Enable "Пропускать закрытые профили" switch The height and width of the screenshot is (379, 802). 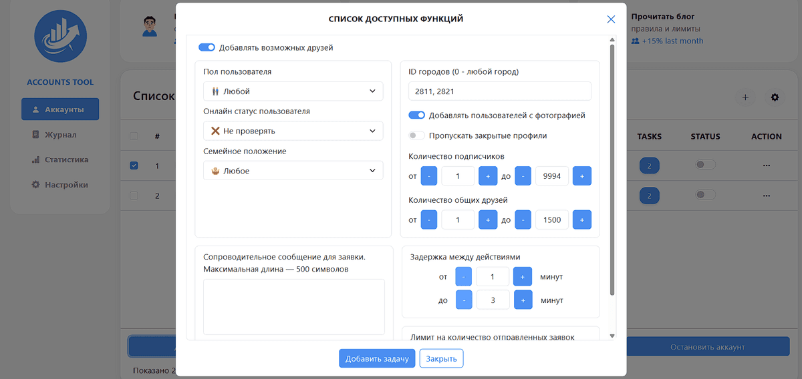pos(416,135)
